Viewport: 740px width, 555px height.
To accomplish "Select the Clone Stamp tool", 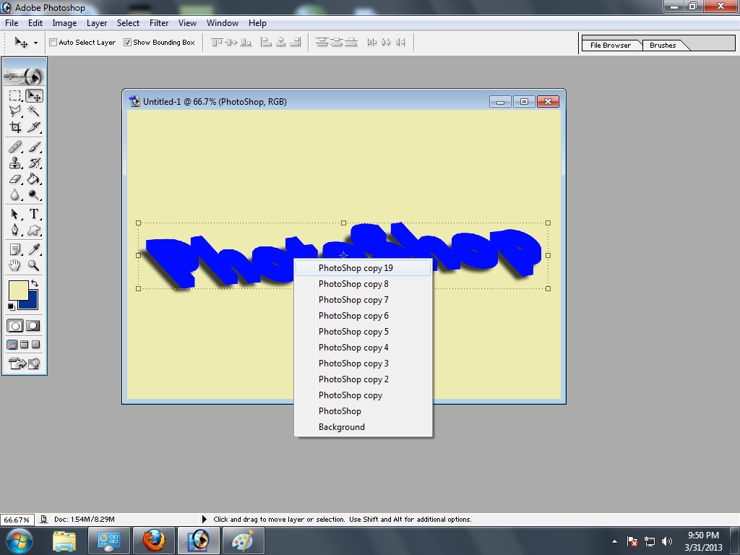I will point(14,163).
